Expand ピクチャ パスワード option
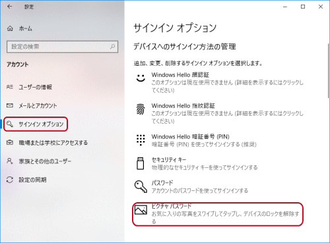This screenshot has width=330, height=243. 218,214
